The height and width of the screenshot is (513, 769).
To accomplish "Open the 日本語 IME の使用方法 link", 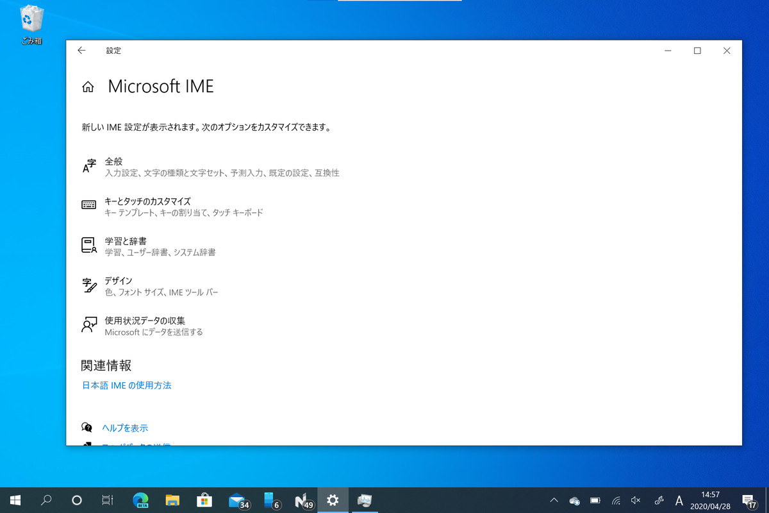I will pyautogui.click(x=126, y=385).
